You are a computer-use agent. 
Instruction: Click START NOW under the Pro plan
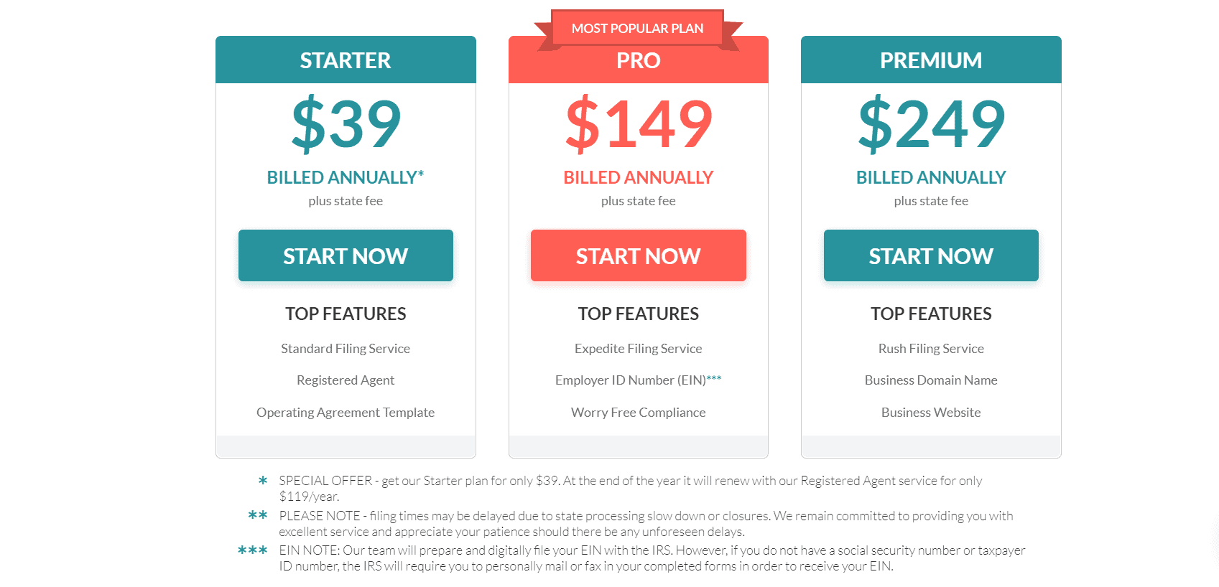pos(639,255)
